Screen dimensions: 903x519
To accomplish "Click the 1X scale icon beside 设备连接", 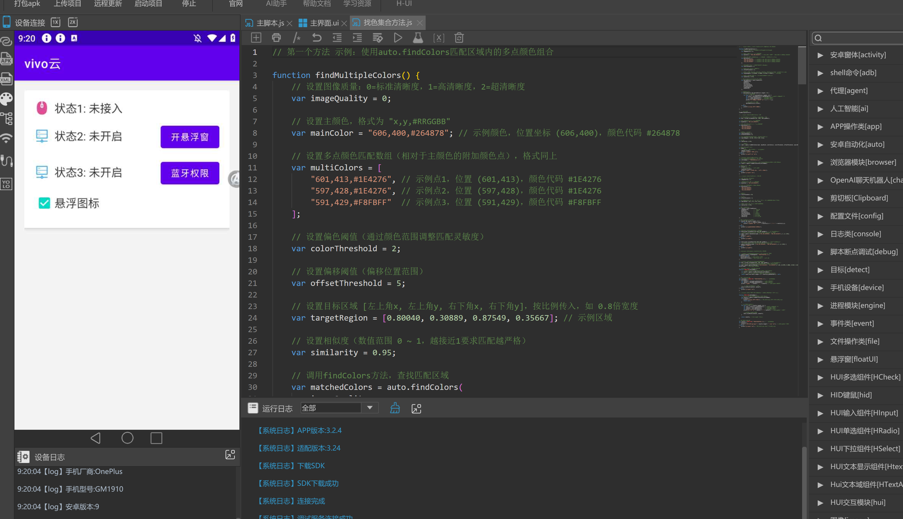I will 56,22.
